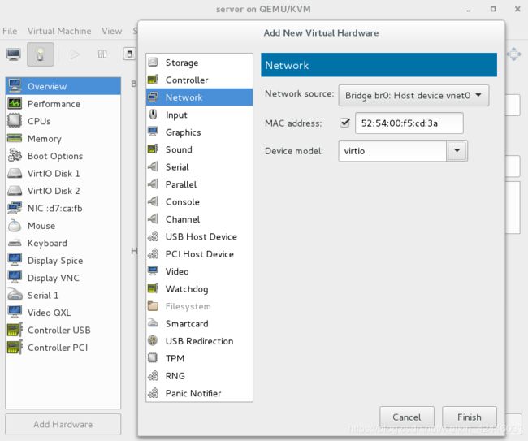Screen dimensions: 528x441
Task: Select NIC :d7:ca:fb in sidebar
Action: click(63, 209)
